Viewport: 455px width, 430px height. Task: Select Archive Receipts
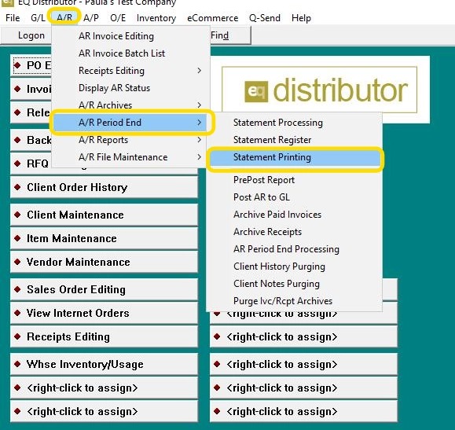coord(295,232)
